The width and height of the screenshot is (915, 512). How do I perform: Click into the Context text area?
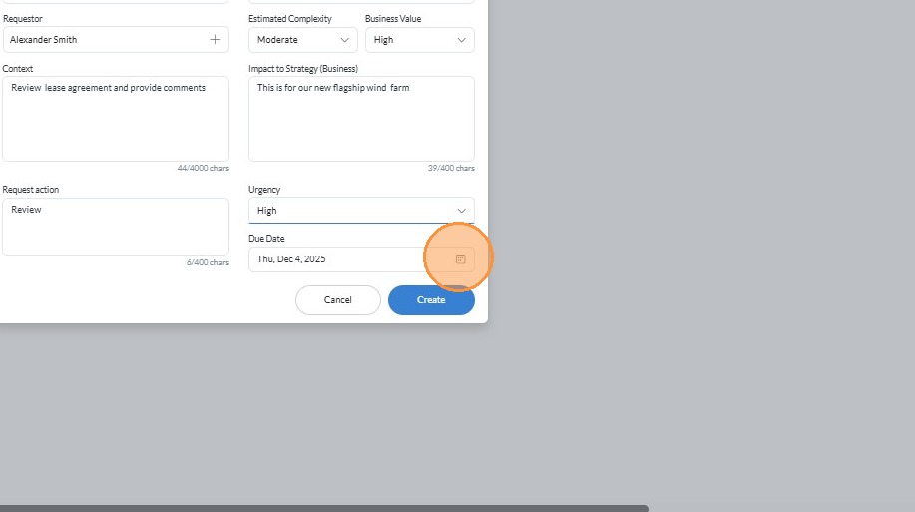pos(115,118)
